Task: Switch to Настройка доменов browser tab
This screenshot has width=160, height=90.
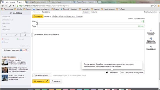Action: point(37,2)
